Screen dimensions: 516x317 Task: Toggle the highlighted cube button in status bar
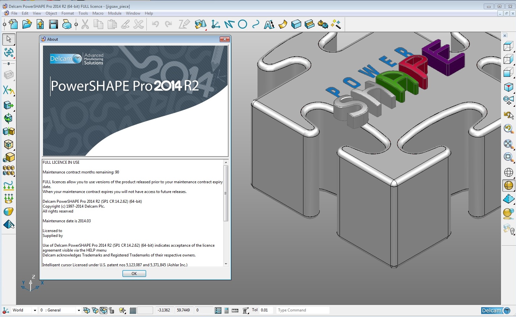104,310
